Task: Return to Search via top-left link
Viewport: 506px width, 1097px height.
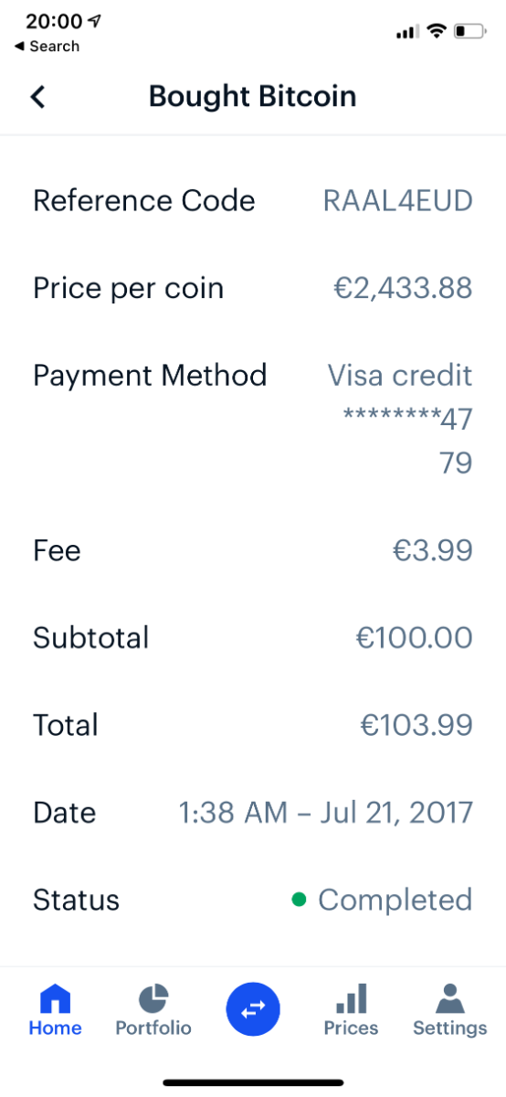Action: point(47,47)
